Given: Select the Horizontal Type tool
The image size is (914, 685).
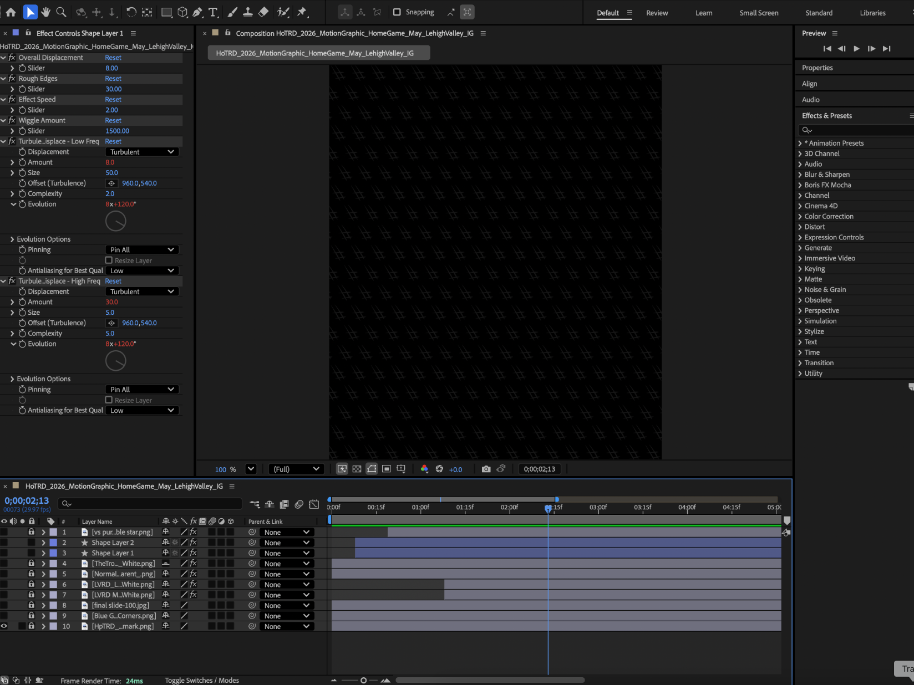Looking at the screenshot, I should click(213, 12).
